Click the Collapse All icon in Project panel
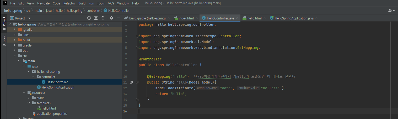 click(103, 18)
